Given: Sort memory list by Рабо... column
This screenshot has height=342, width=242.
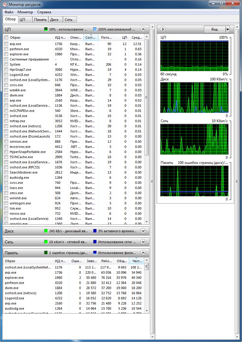Looking at the screenshot, I should (x=106, y=261).
